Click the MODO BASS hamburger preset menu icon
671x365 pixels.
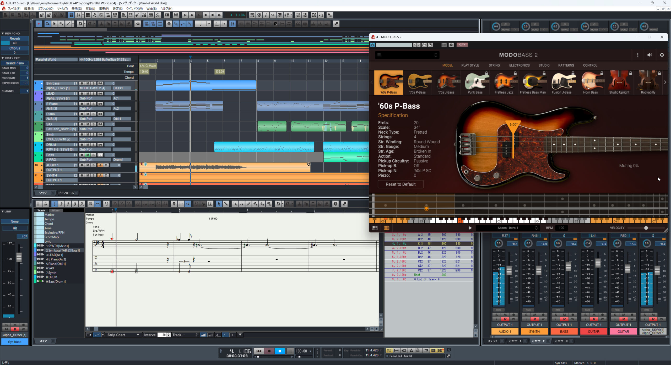379,55
